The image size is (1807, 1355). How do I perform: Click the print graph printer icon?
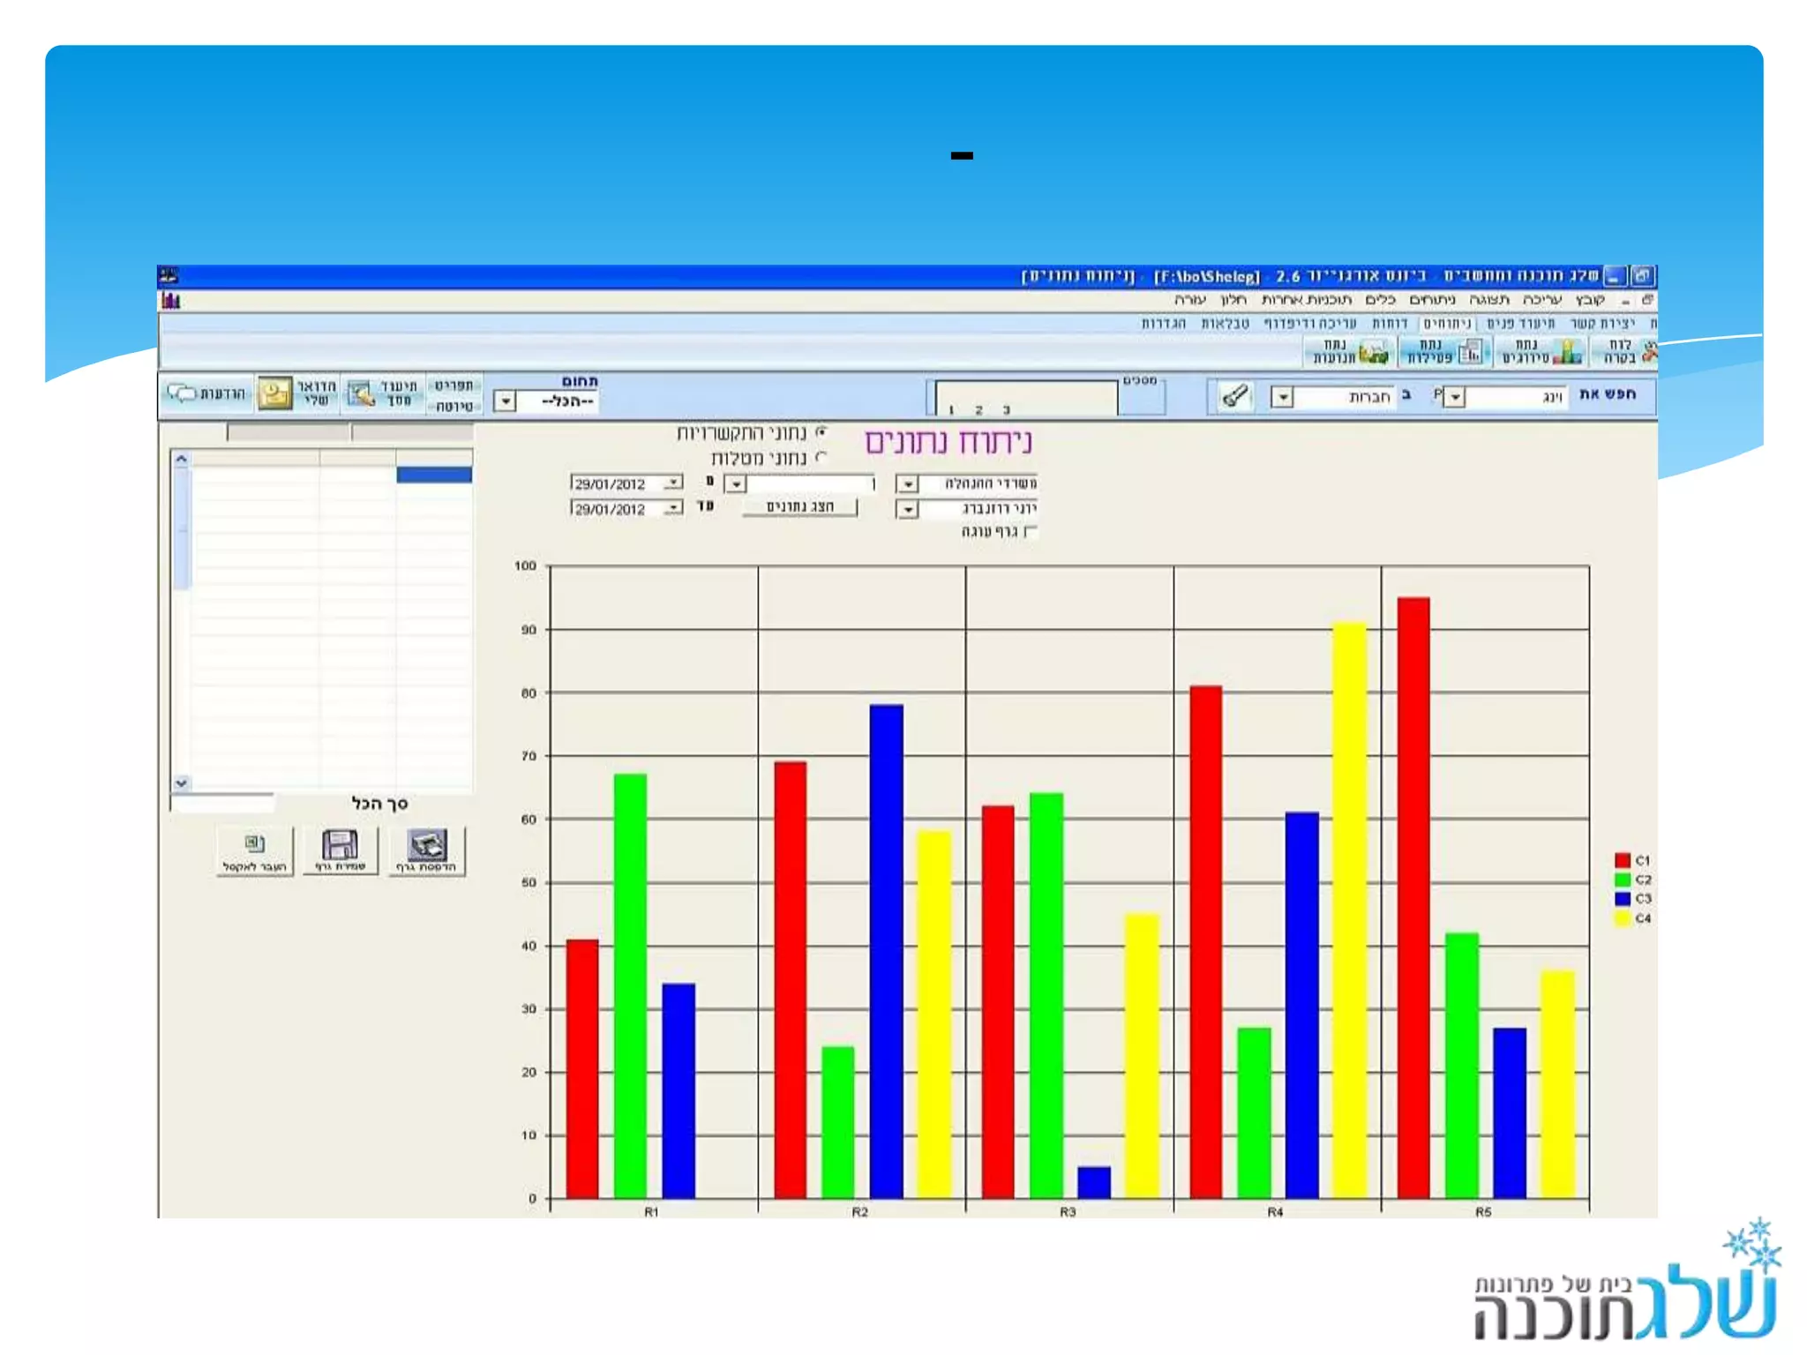click(427, 846)
